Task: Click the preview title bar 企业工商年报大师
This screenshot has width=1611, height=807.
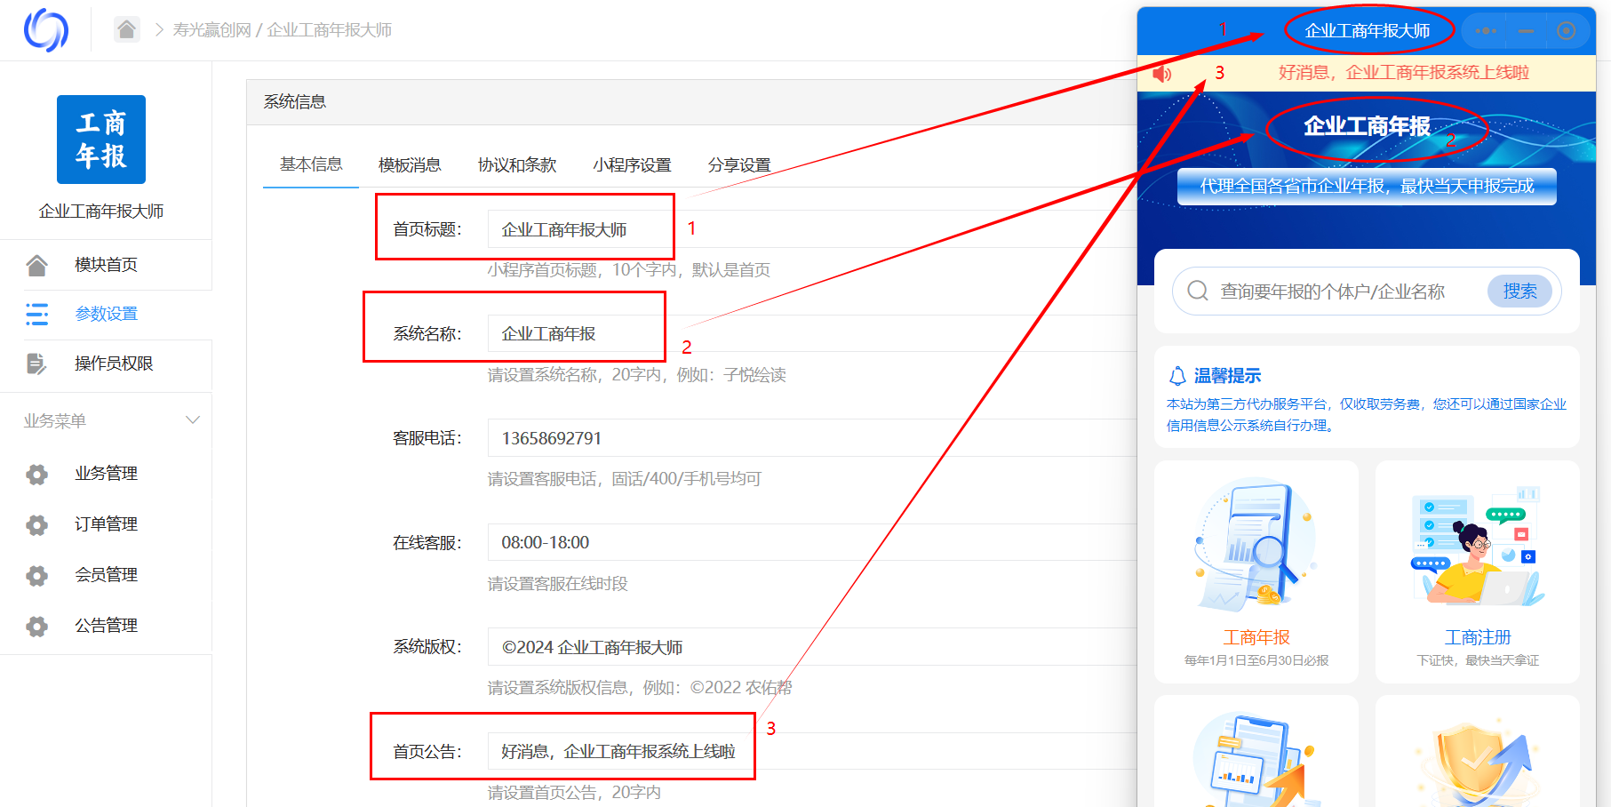Action: (x=1368, y=31)
